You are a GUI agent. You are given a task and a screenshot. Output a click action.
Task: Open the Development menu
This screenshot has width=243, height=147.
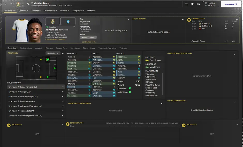tap(50, 11)
